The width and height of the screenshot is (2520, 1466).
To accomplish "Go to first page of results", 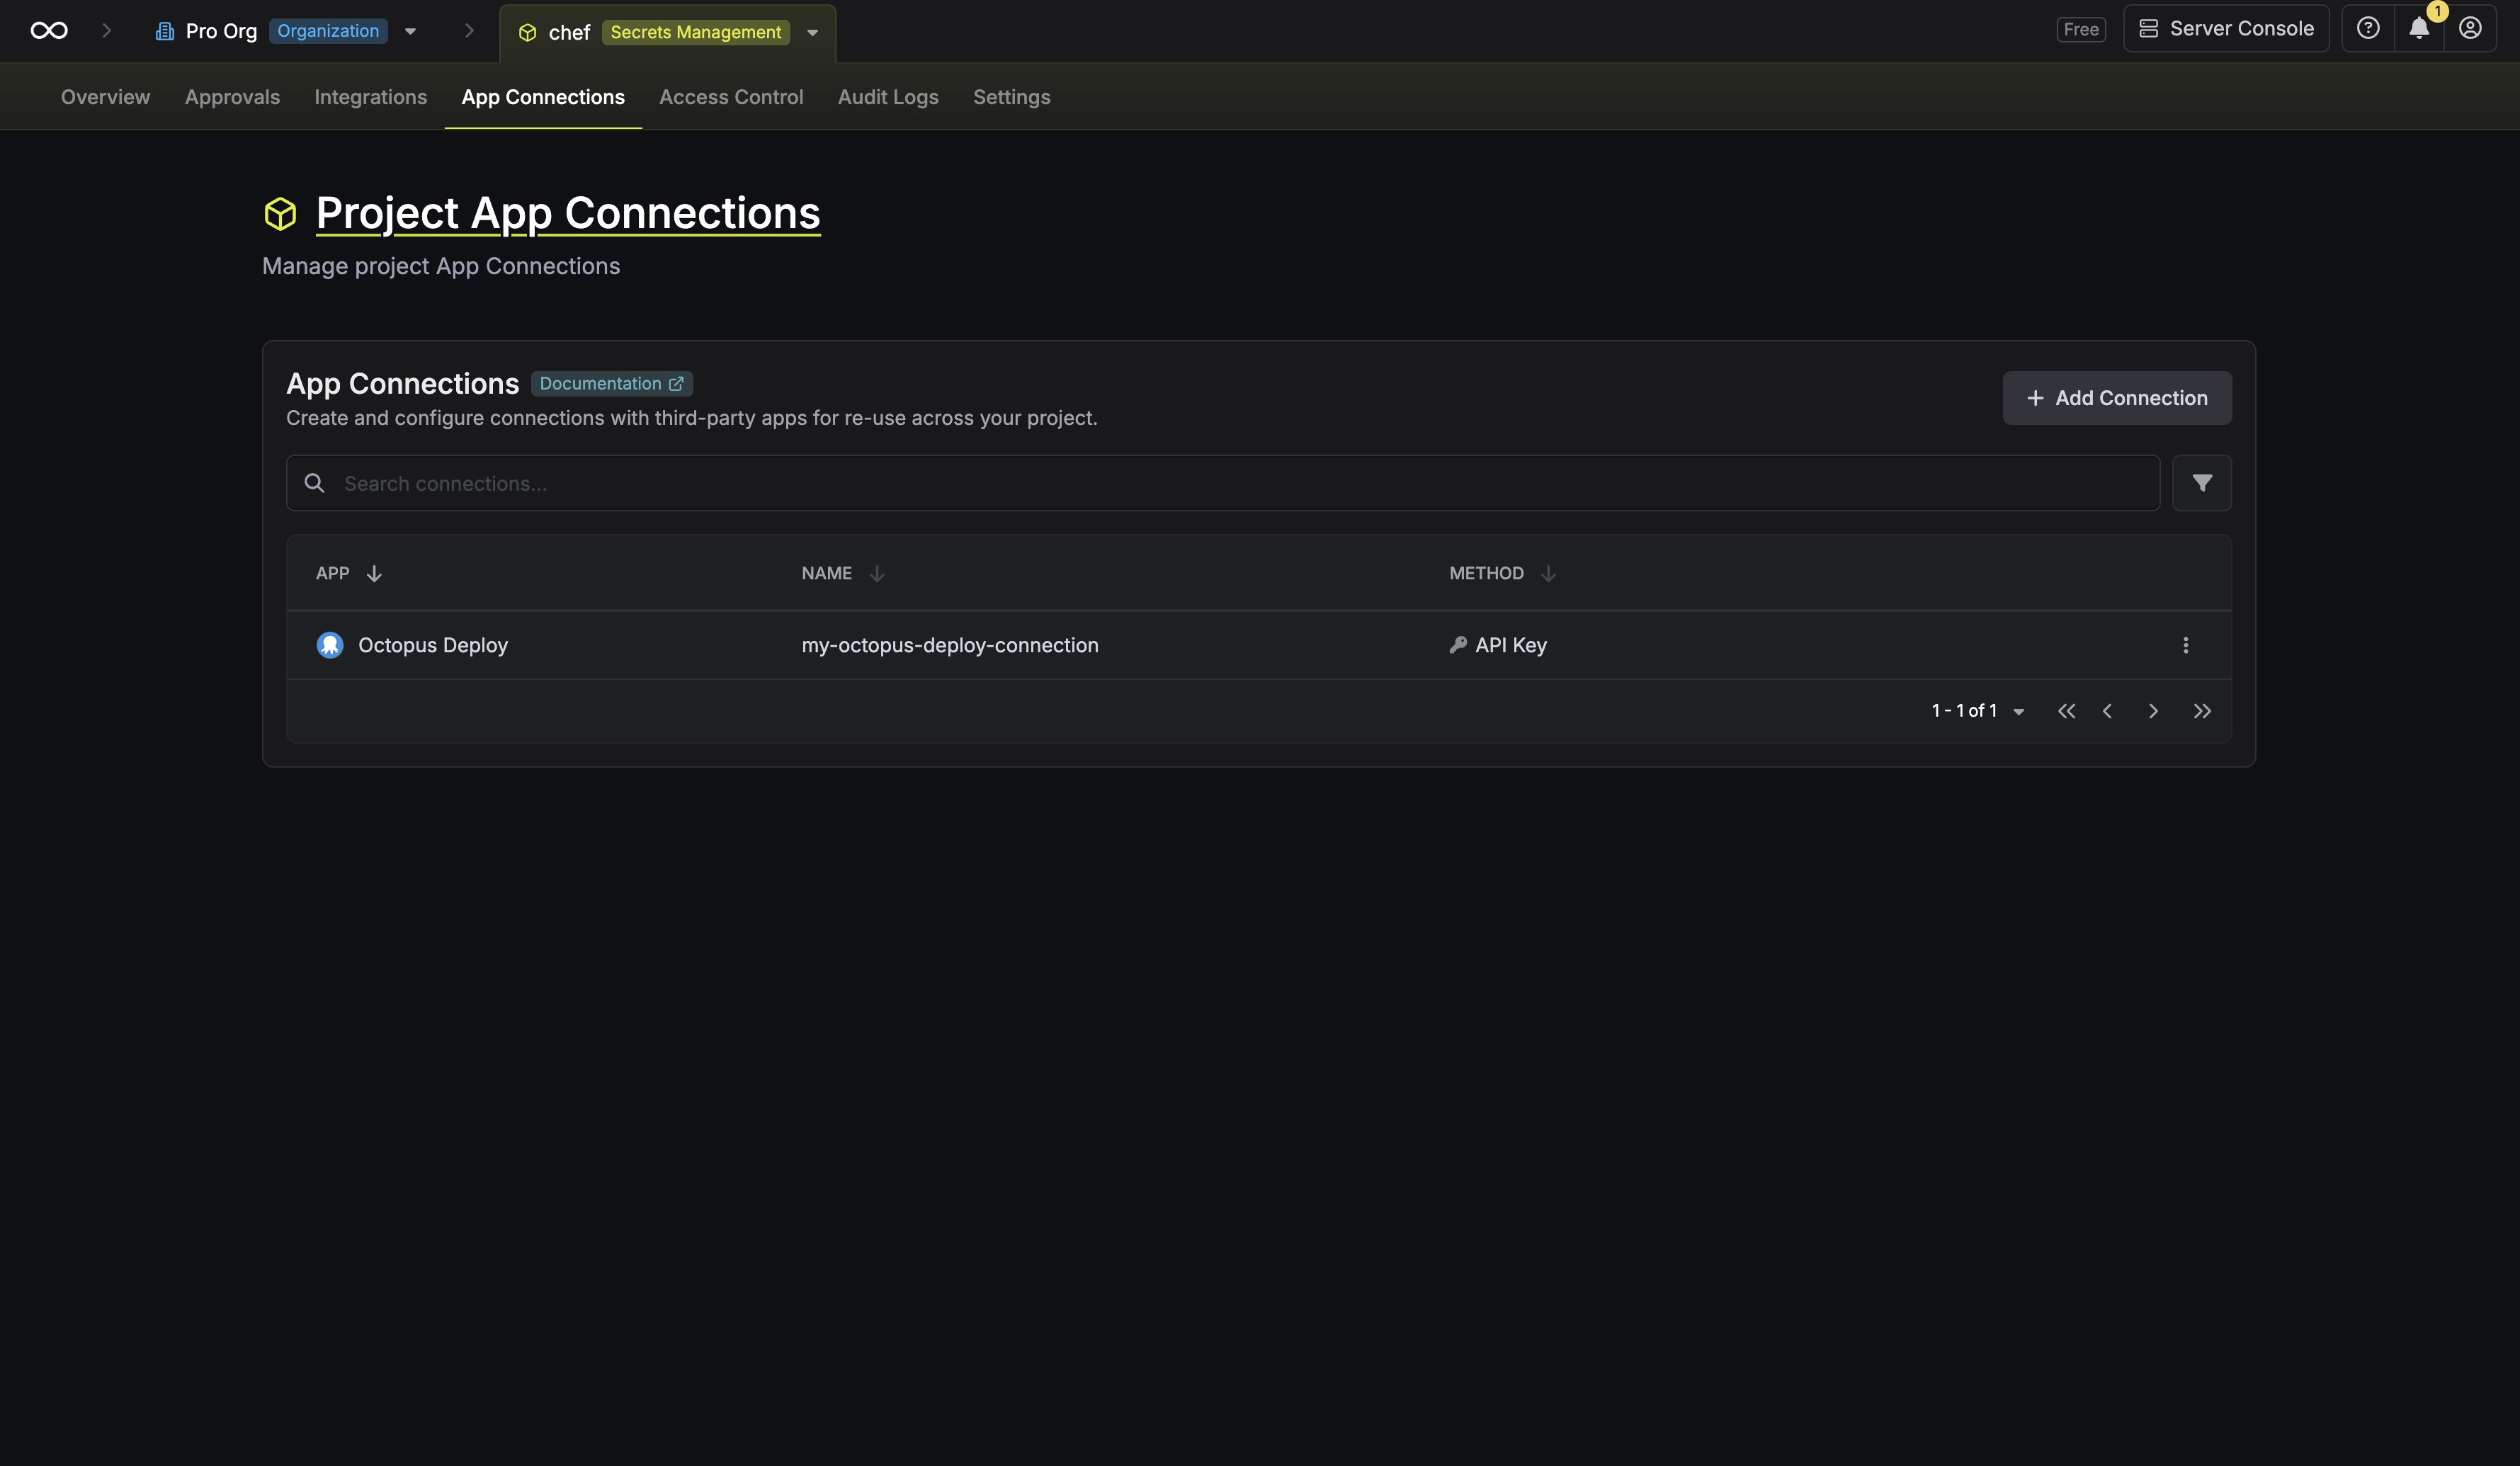I will click(x=2066, y=711).
